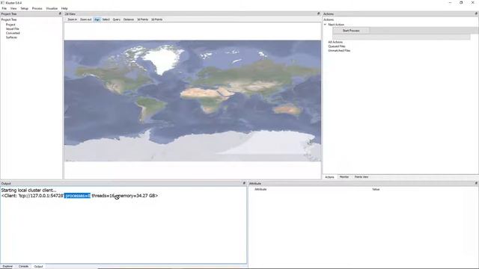Select Project in the Project Tree
479x269 pixels.
point(10,25)
